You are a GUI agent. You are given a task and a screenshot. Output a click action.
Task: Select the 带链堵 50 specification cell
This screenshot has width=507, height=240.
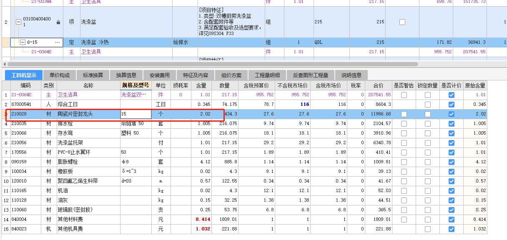coord(136,124)
